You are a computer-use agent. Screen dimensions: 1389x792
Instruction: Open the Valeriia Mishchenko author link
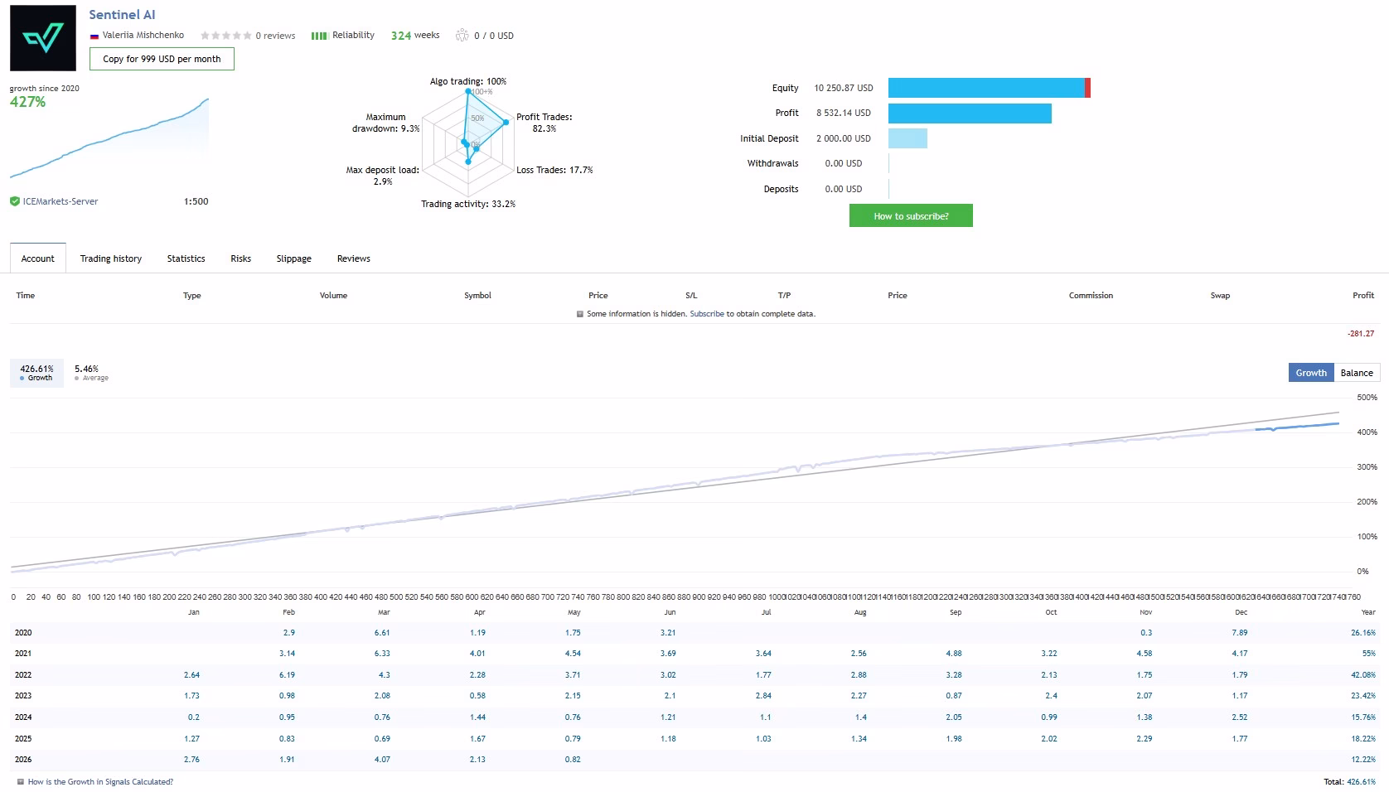[143, 36]
